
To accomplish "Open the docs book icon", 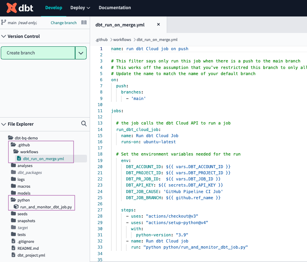I will pyautogui.click(x=84, y=23).
